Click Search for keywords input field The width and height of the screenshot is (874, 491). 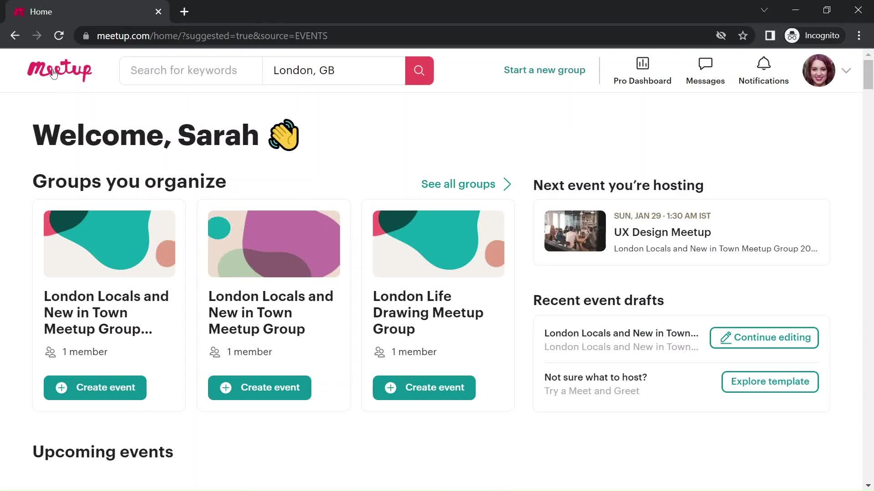coord(191,70)
